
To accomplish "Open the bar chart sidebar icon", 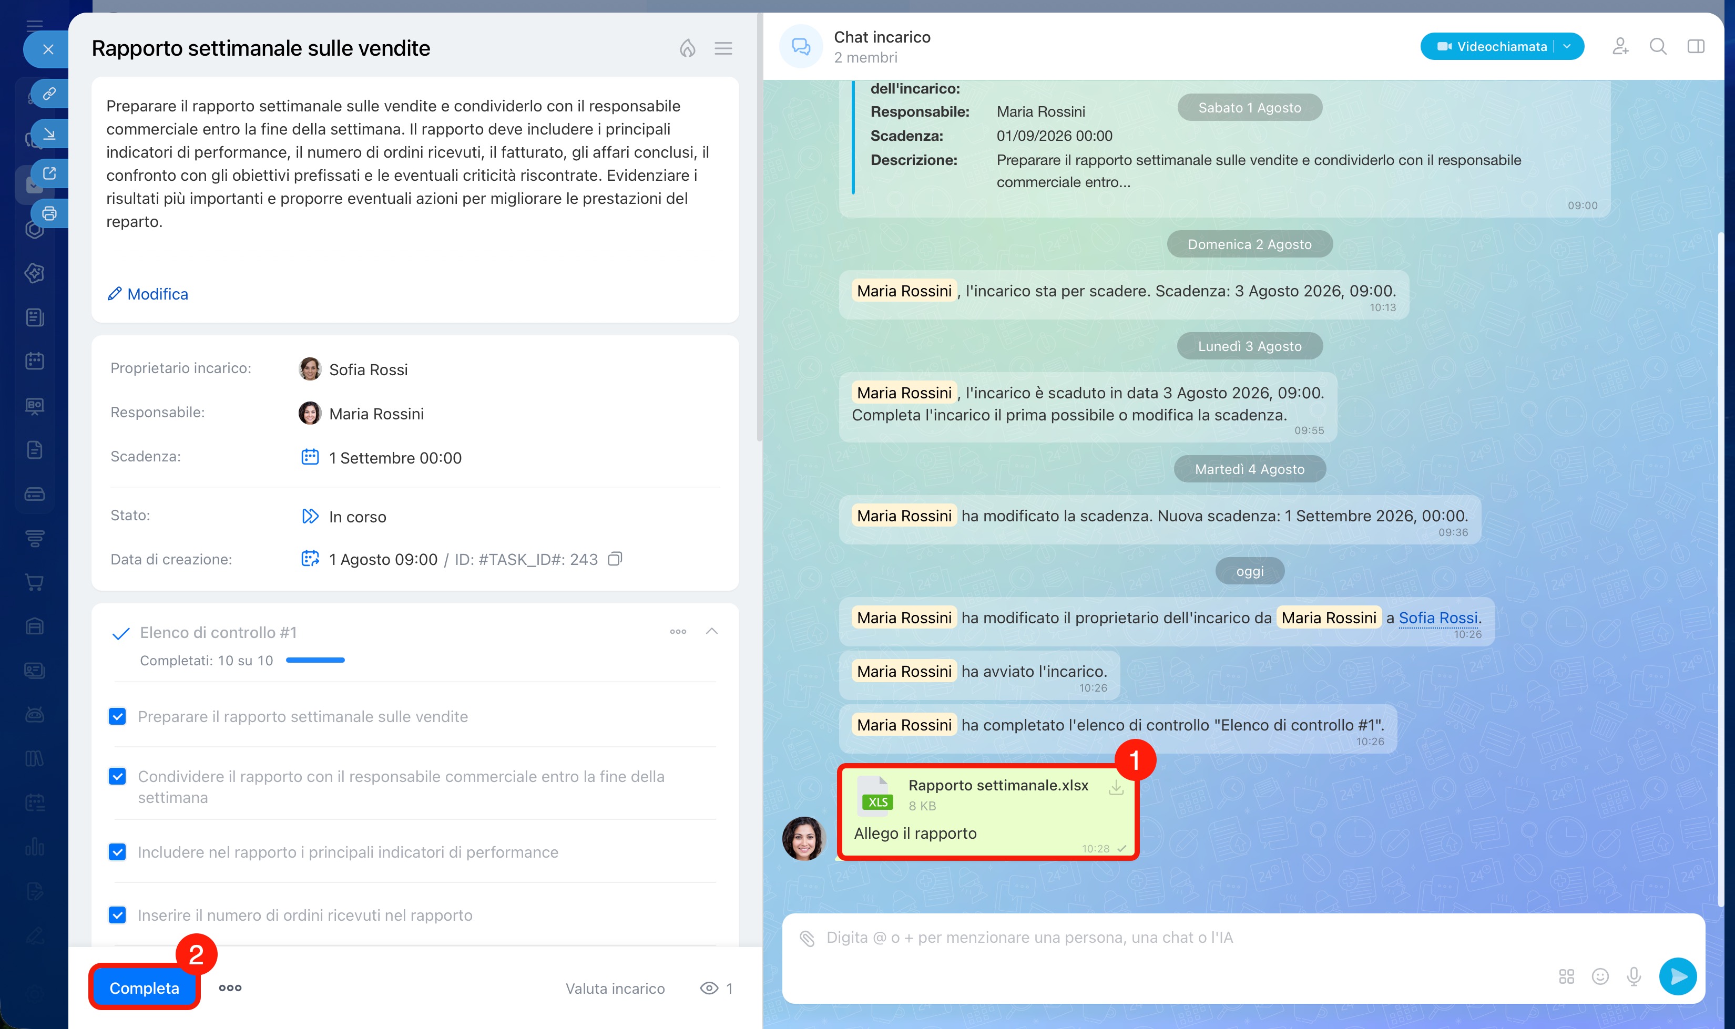I will 35,847.
